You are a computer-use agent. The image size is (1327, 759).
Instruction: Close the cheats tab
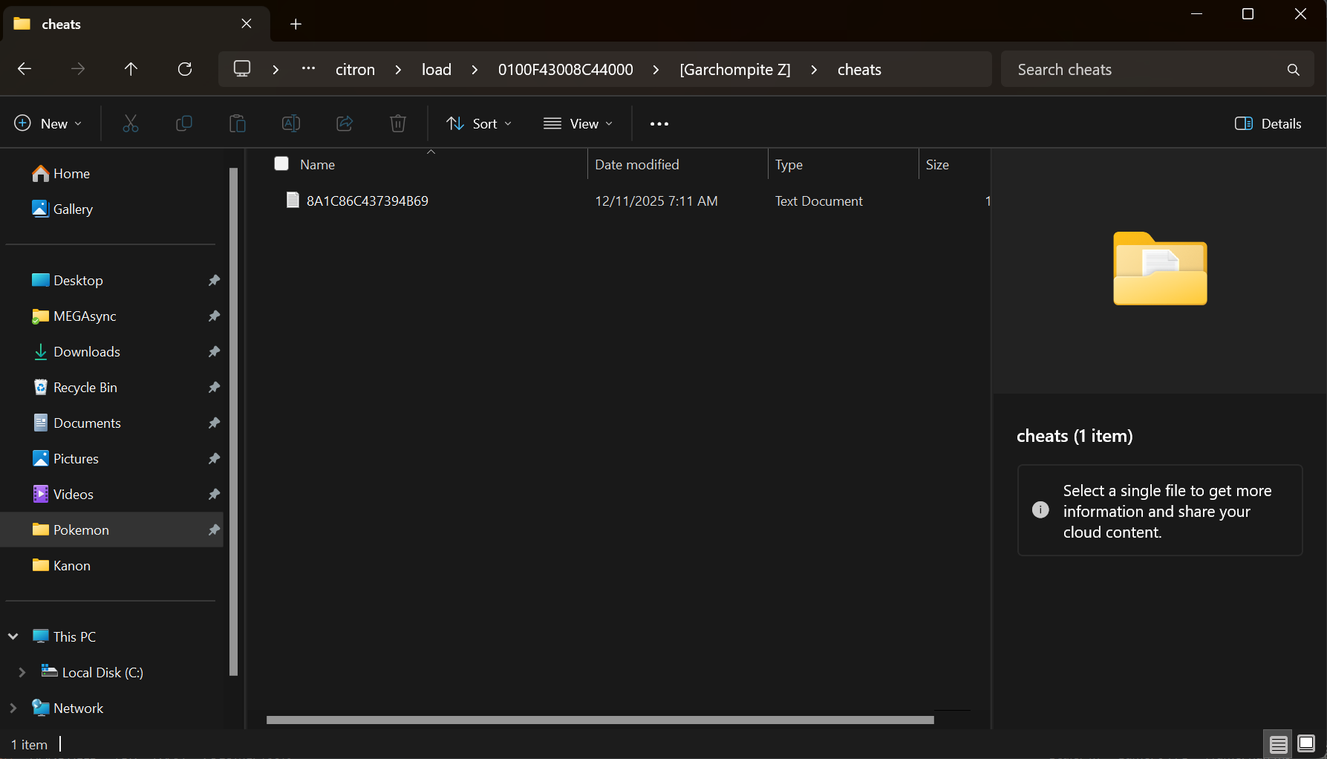pyautogui.click(x=247, y=24)
